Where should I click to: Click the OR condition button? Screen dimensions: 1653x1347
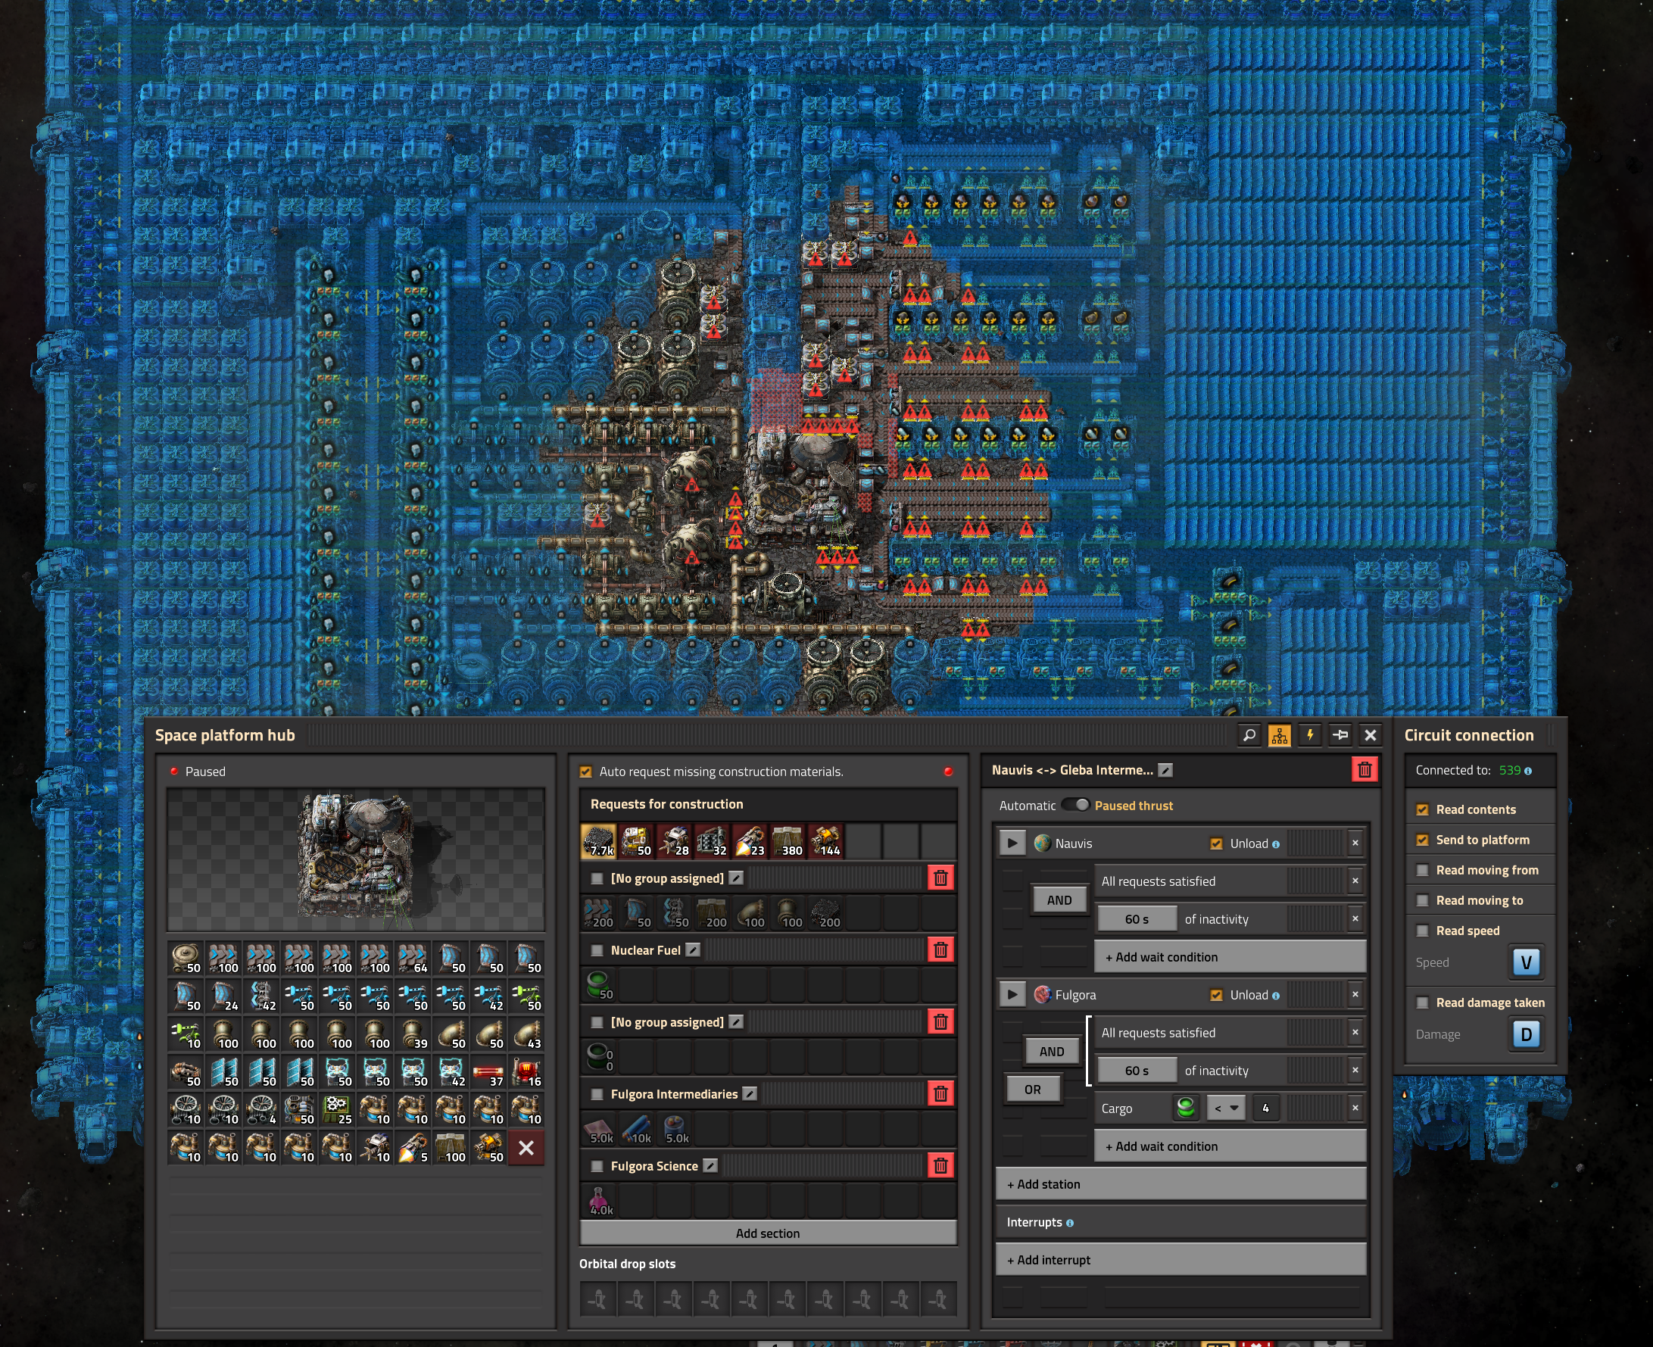tap(1032, 1090)
